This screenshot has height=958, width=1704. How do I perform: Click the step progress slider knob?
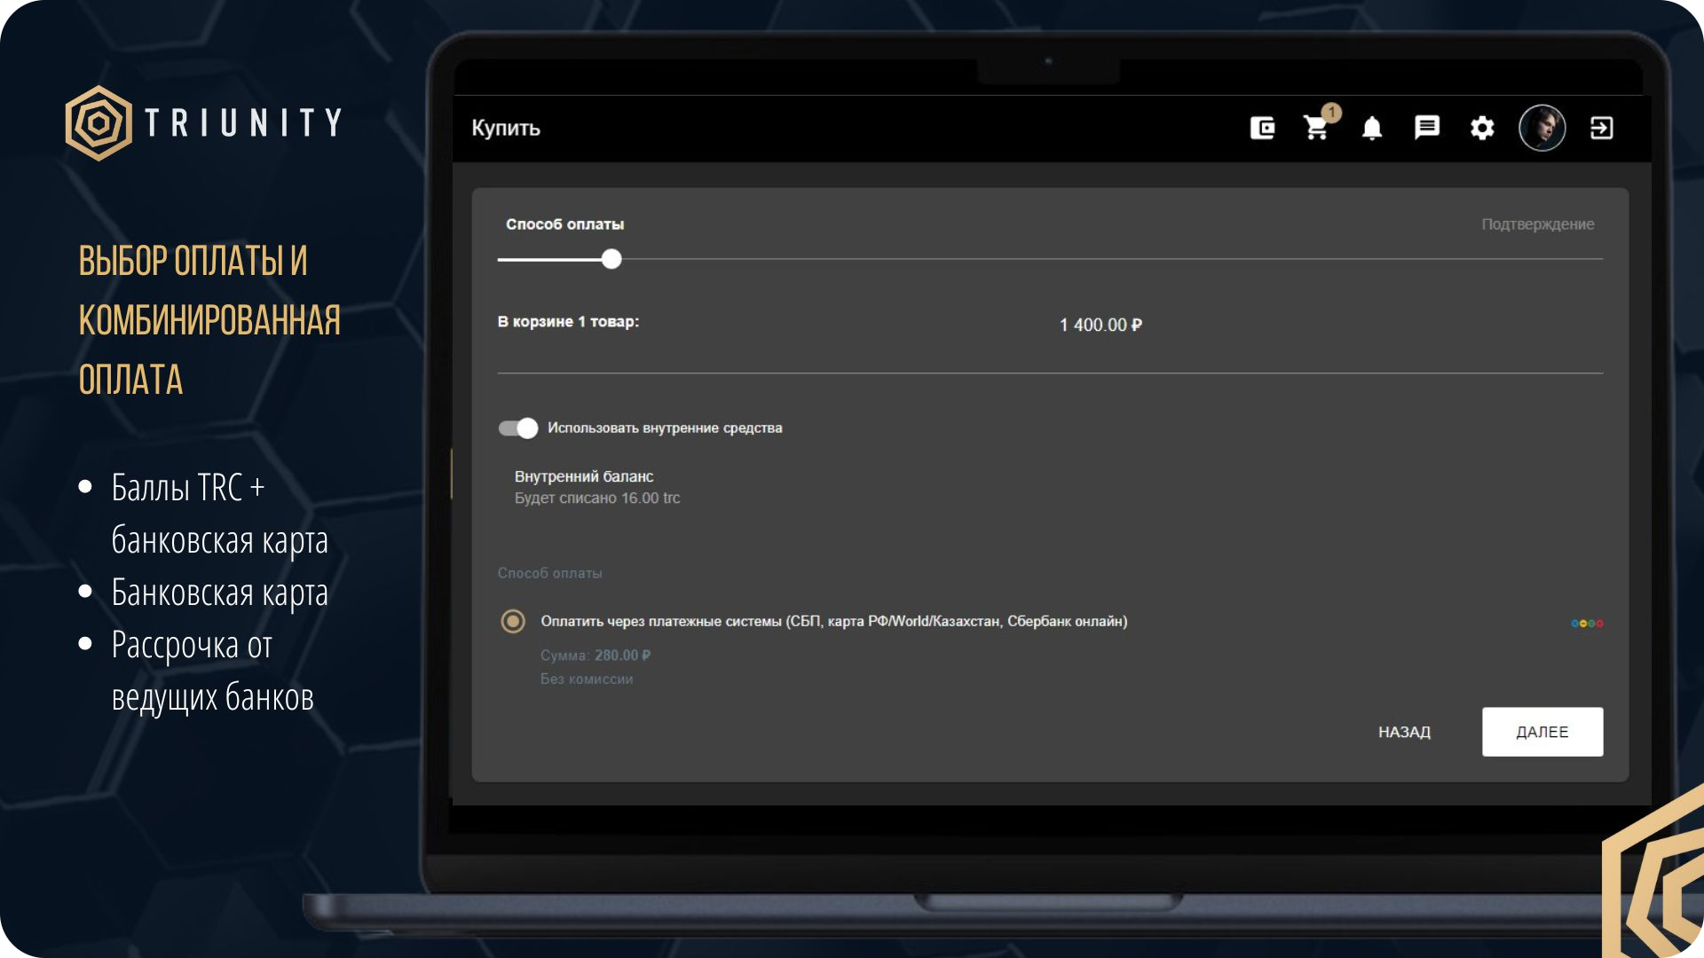tap(611, 259)
